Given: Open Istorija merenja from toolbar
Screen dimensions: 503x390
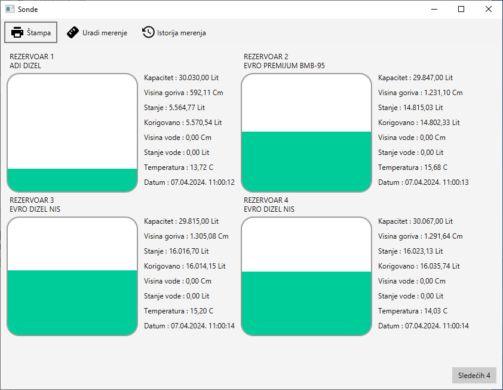Looking at the screenshot, I should [181, 33].
